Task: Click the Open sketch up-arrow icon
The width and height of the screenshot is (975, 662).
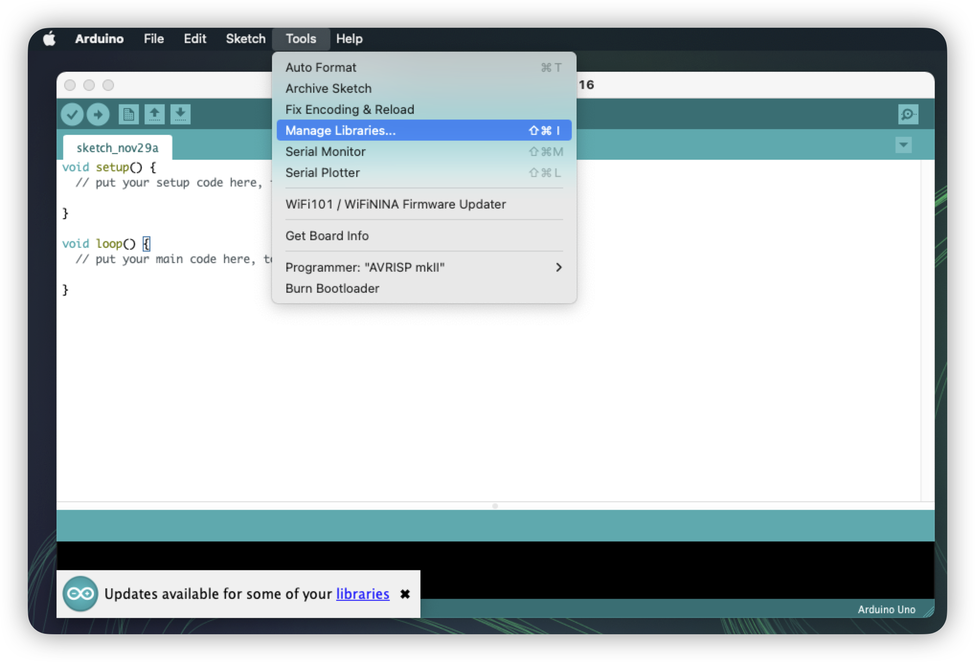Action: pyautogui.click(x=154, y=115)
